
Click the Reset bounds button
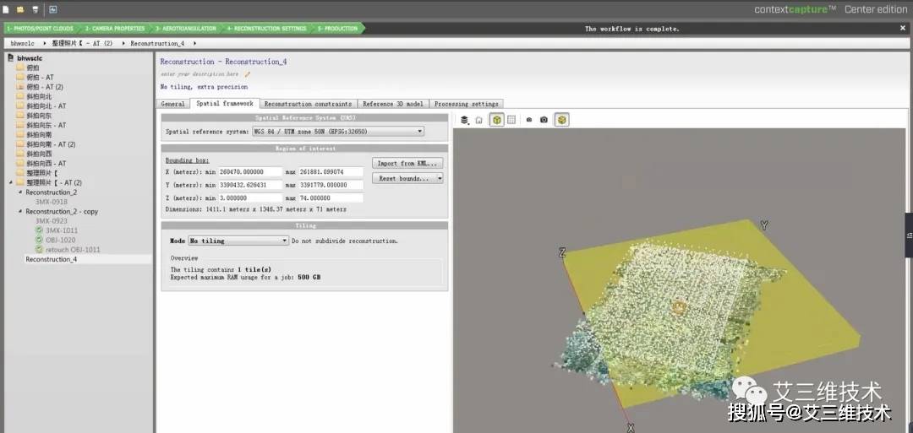404,178
